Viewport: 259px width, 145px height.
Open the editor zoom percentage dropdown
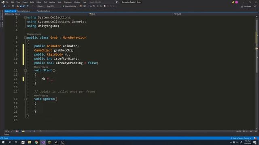8,131
